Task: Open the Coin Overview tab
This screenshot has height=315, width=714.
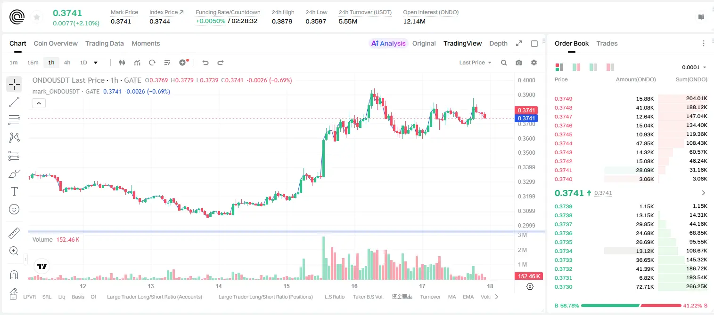Action: (56, 43)
